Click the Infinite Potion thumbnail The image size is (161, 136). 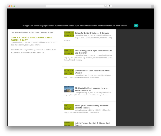[69, 124]
